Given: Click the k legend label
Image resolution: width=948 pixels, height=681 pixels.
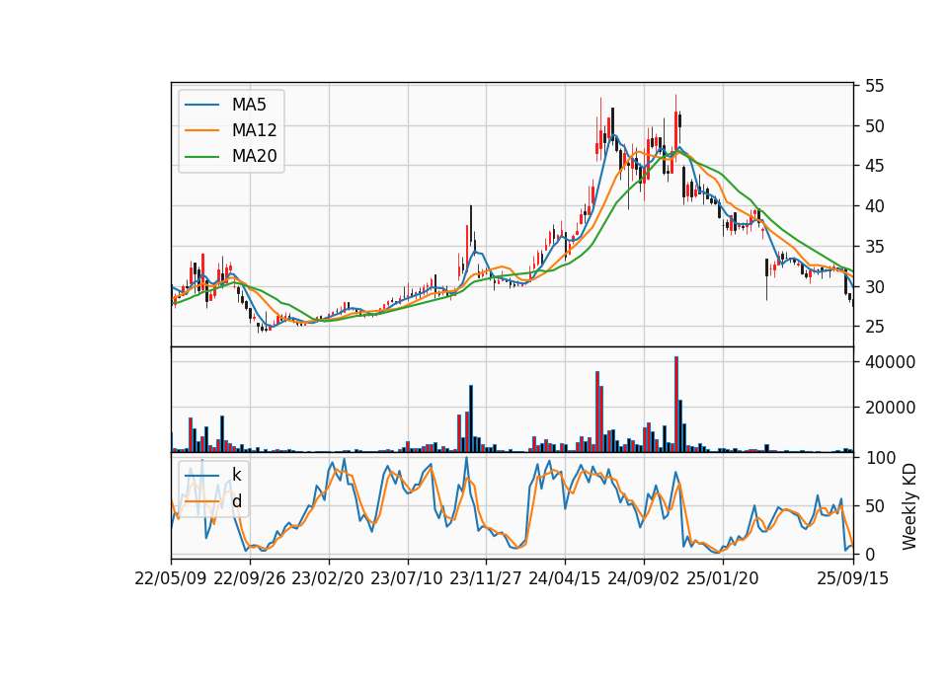Looking at the screenshot, I should tap(236, 475).
